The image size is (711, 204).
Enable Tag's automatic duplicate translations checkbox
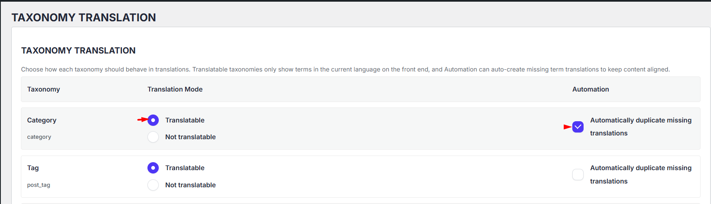click(x=578, y=174)
